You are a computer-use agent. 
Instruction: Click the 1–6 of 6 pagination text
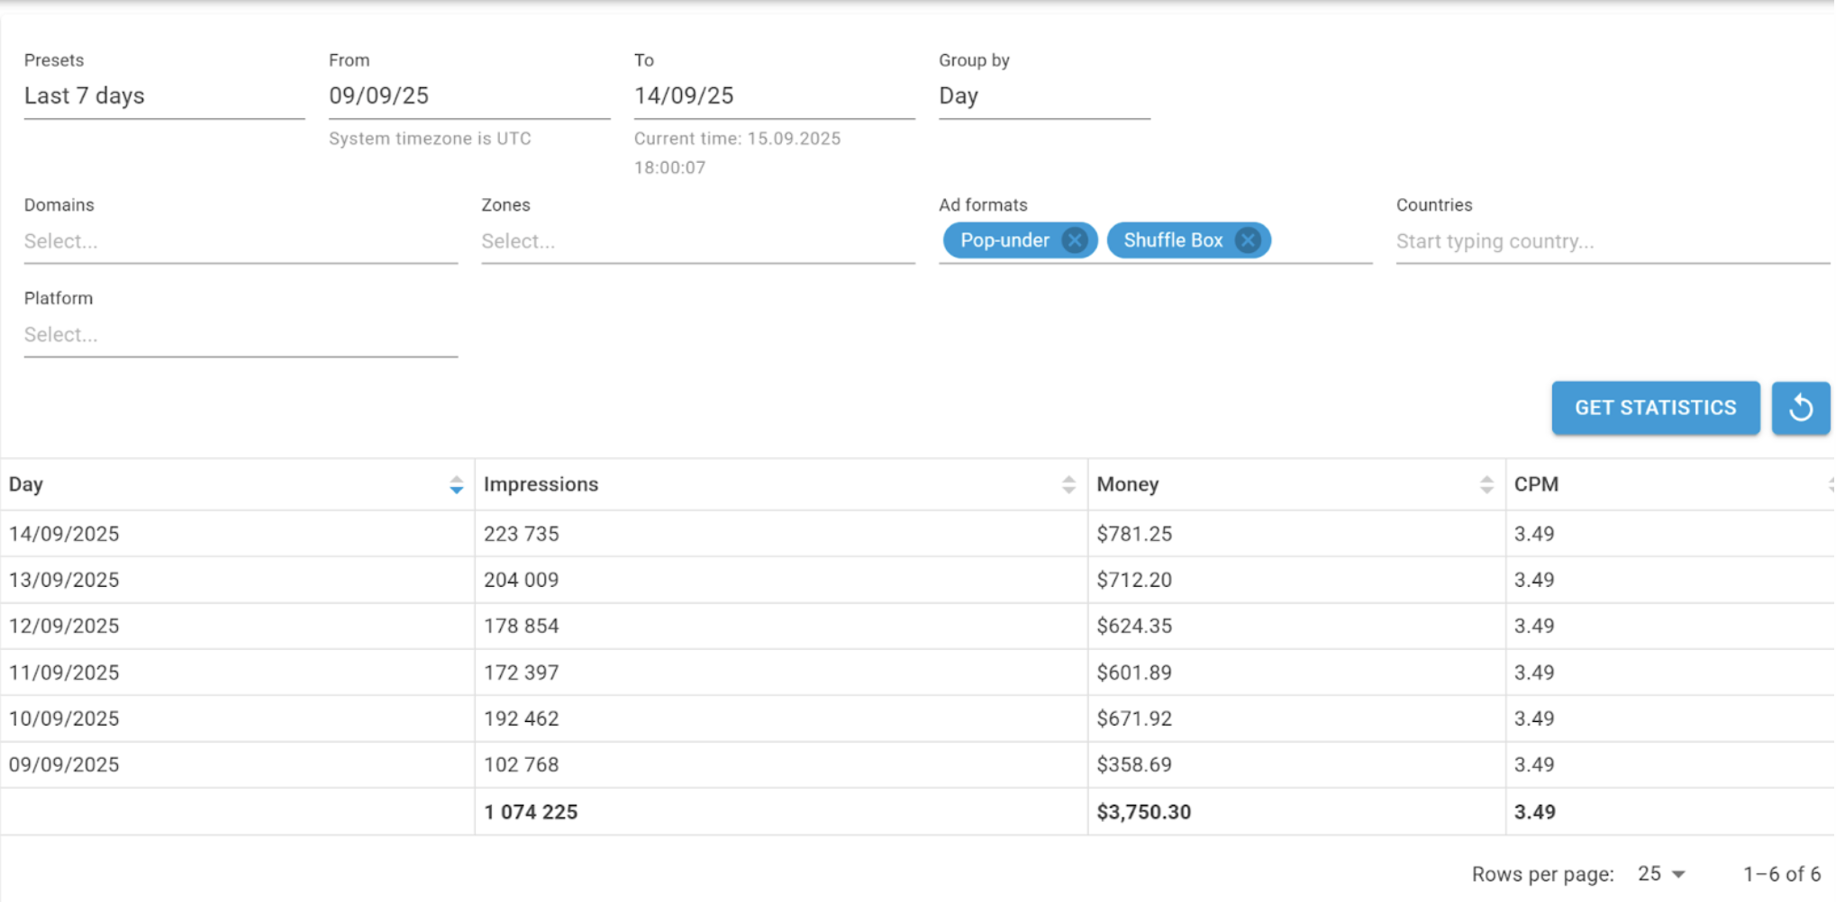1781,874
